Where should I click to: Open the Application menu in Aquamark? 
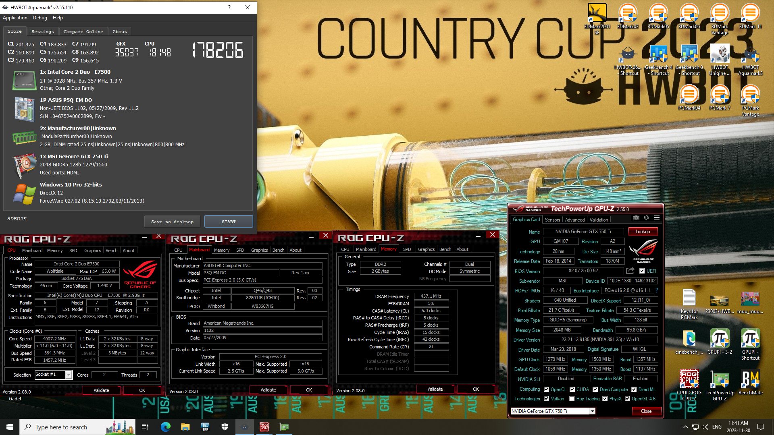tap(15, 18)
